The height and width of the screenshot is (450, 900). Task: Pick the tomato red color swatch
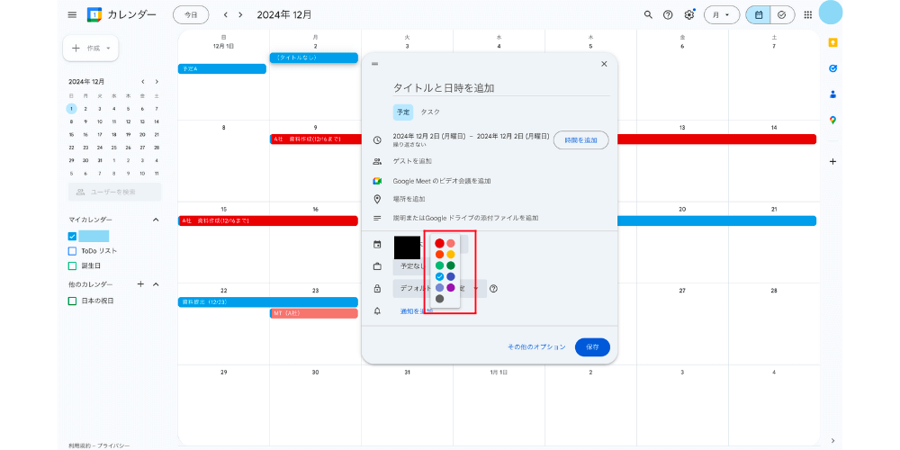click(440, 243)
